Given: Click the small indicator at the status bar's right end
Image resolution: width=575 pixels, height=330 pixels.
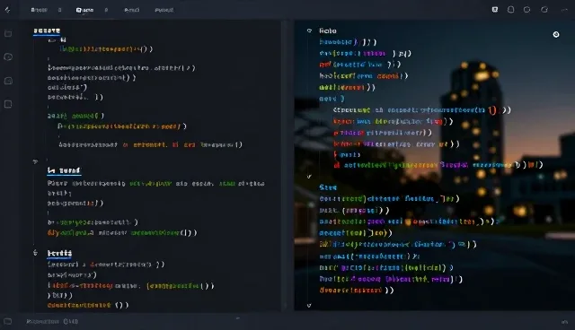Looking at the screenshot, I should click(x=564, y=322).
